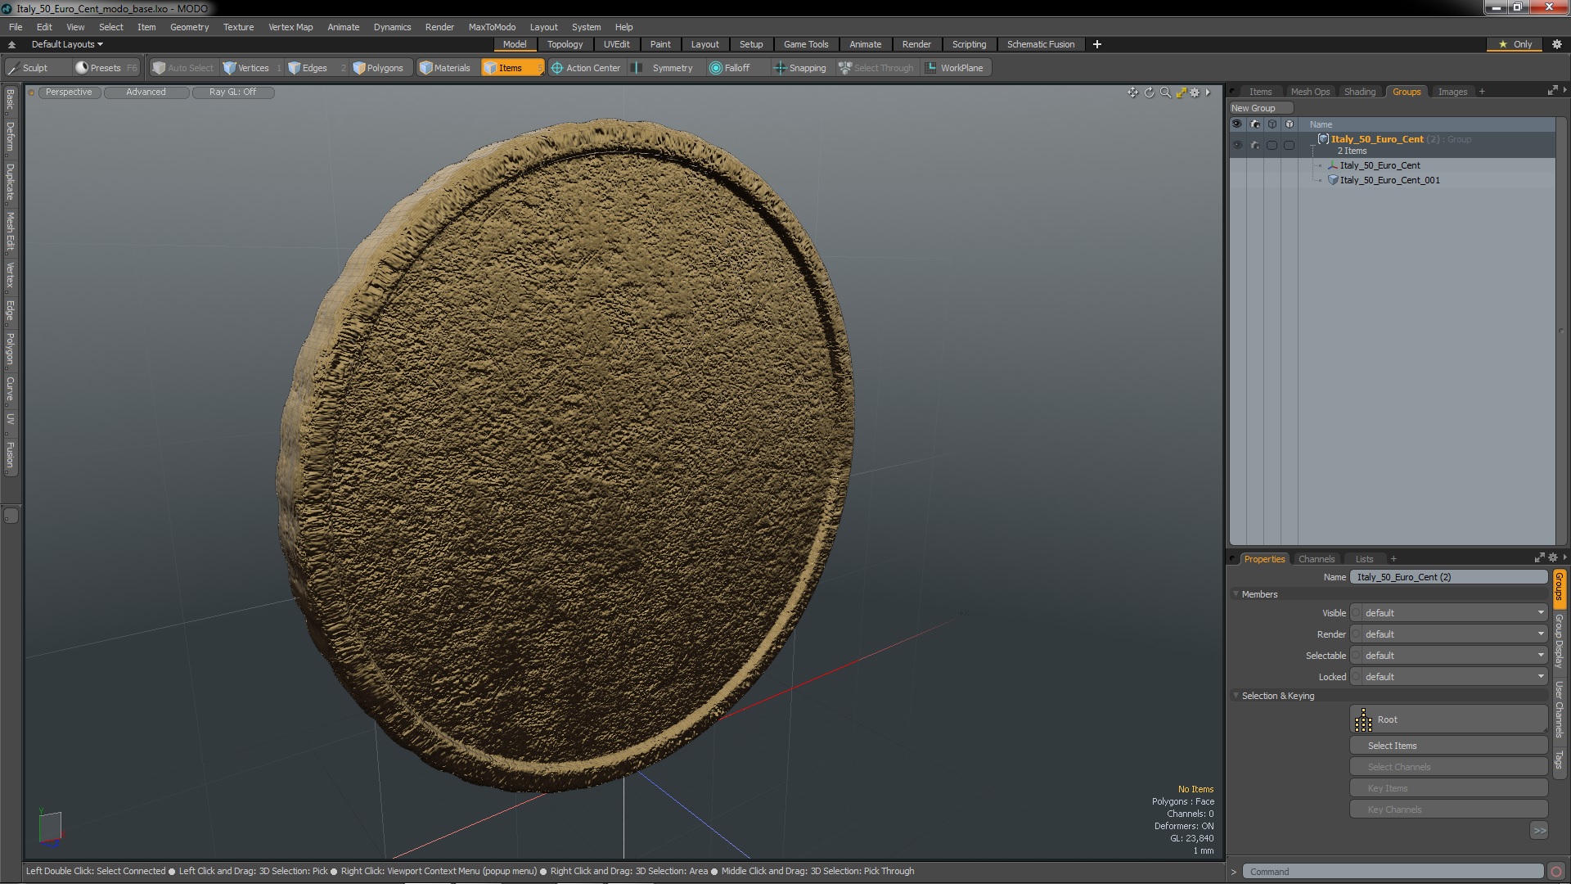
Task: Select the Italy_50_Euro_Cent_001 mesh item
Action: click(1389, 180)
